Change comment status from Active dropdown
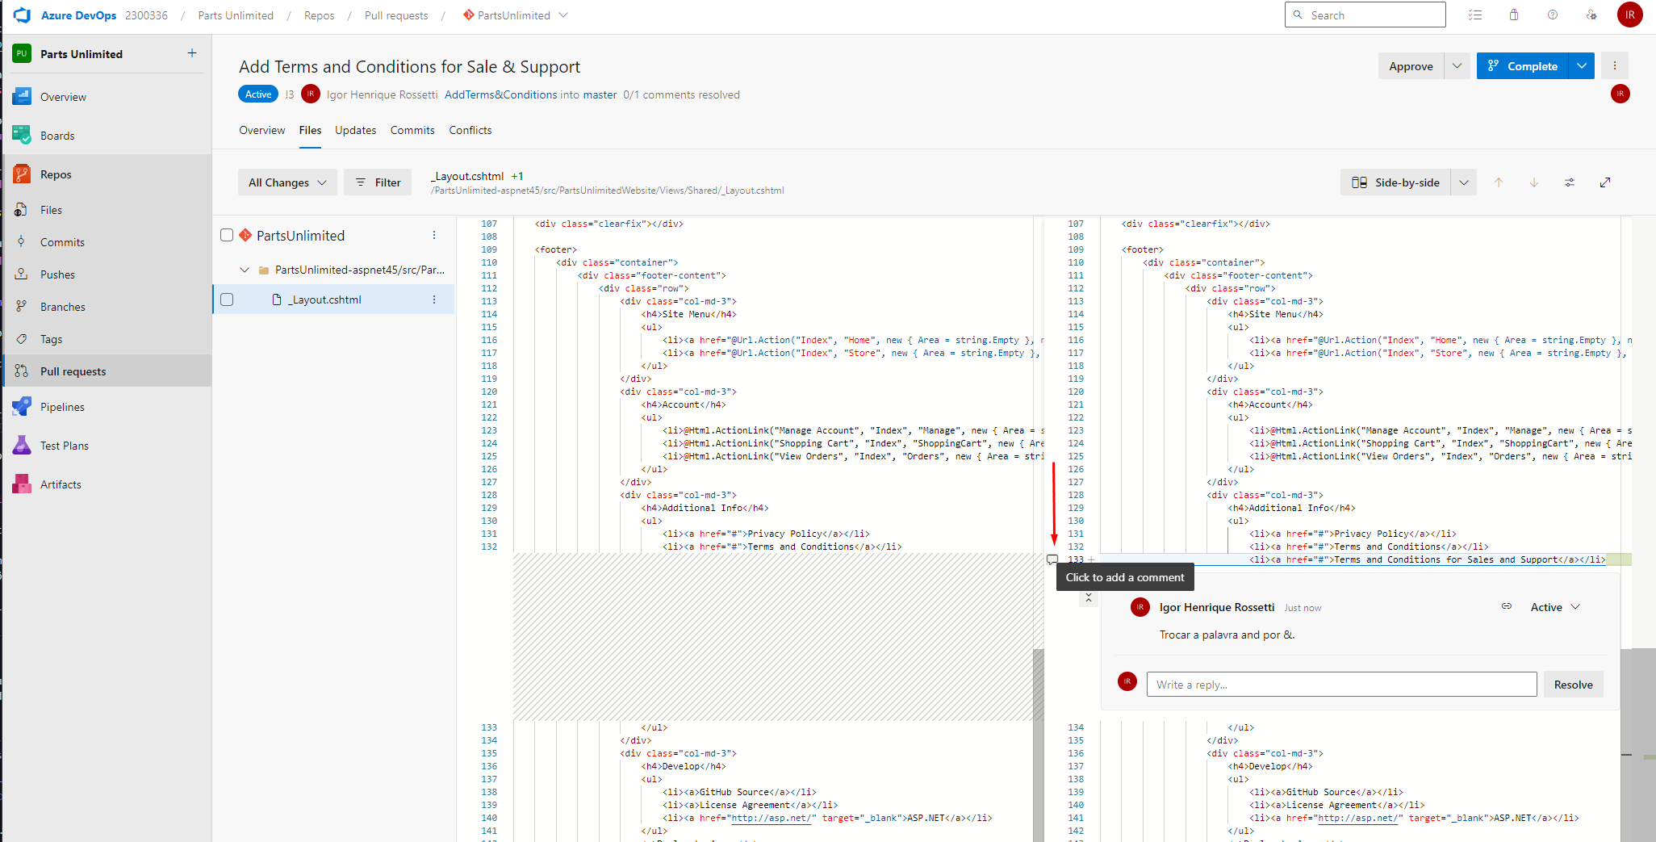Viewport: 1656px width, 842px height. pos(1555,607)
